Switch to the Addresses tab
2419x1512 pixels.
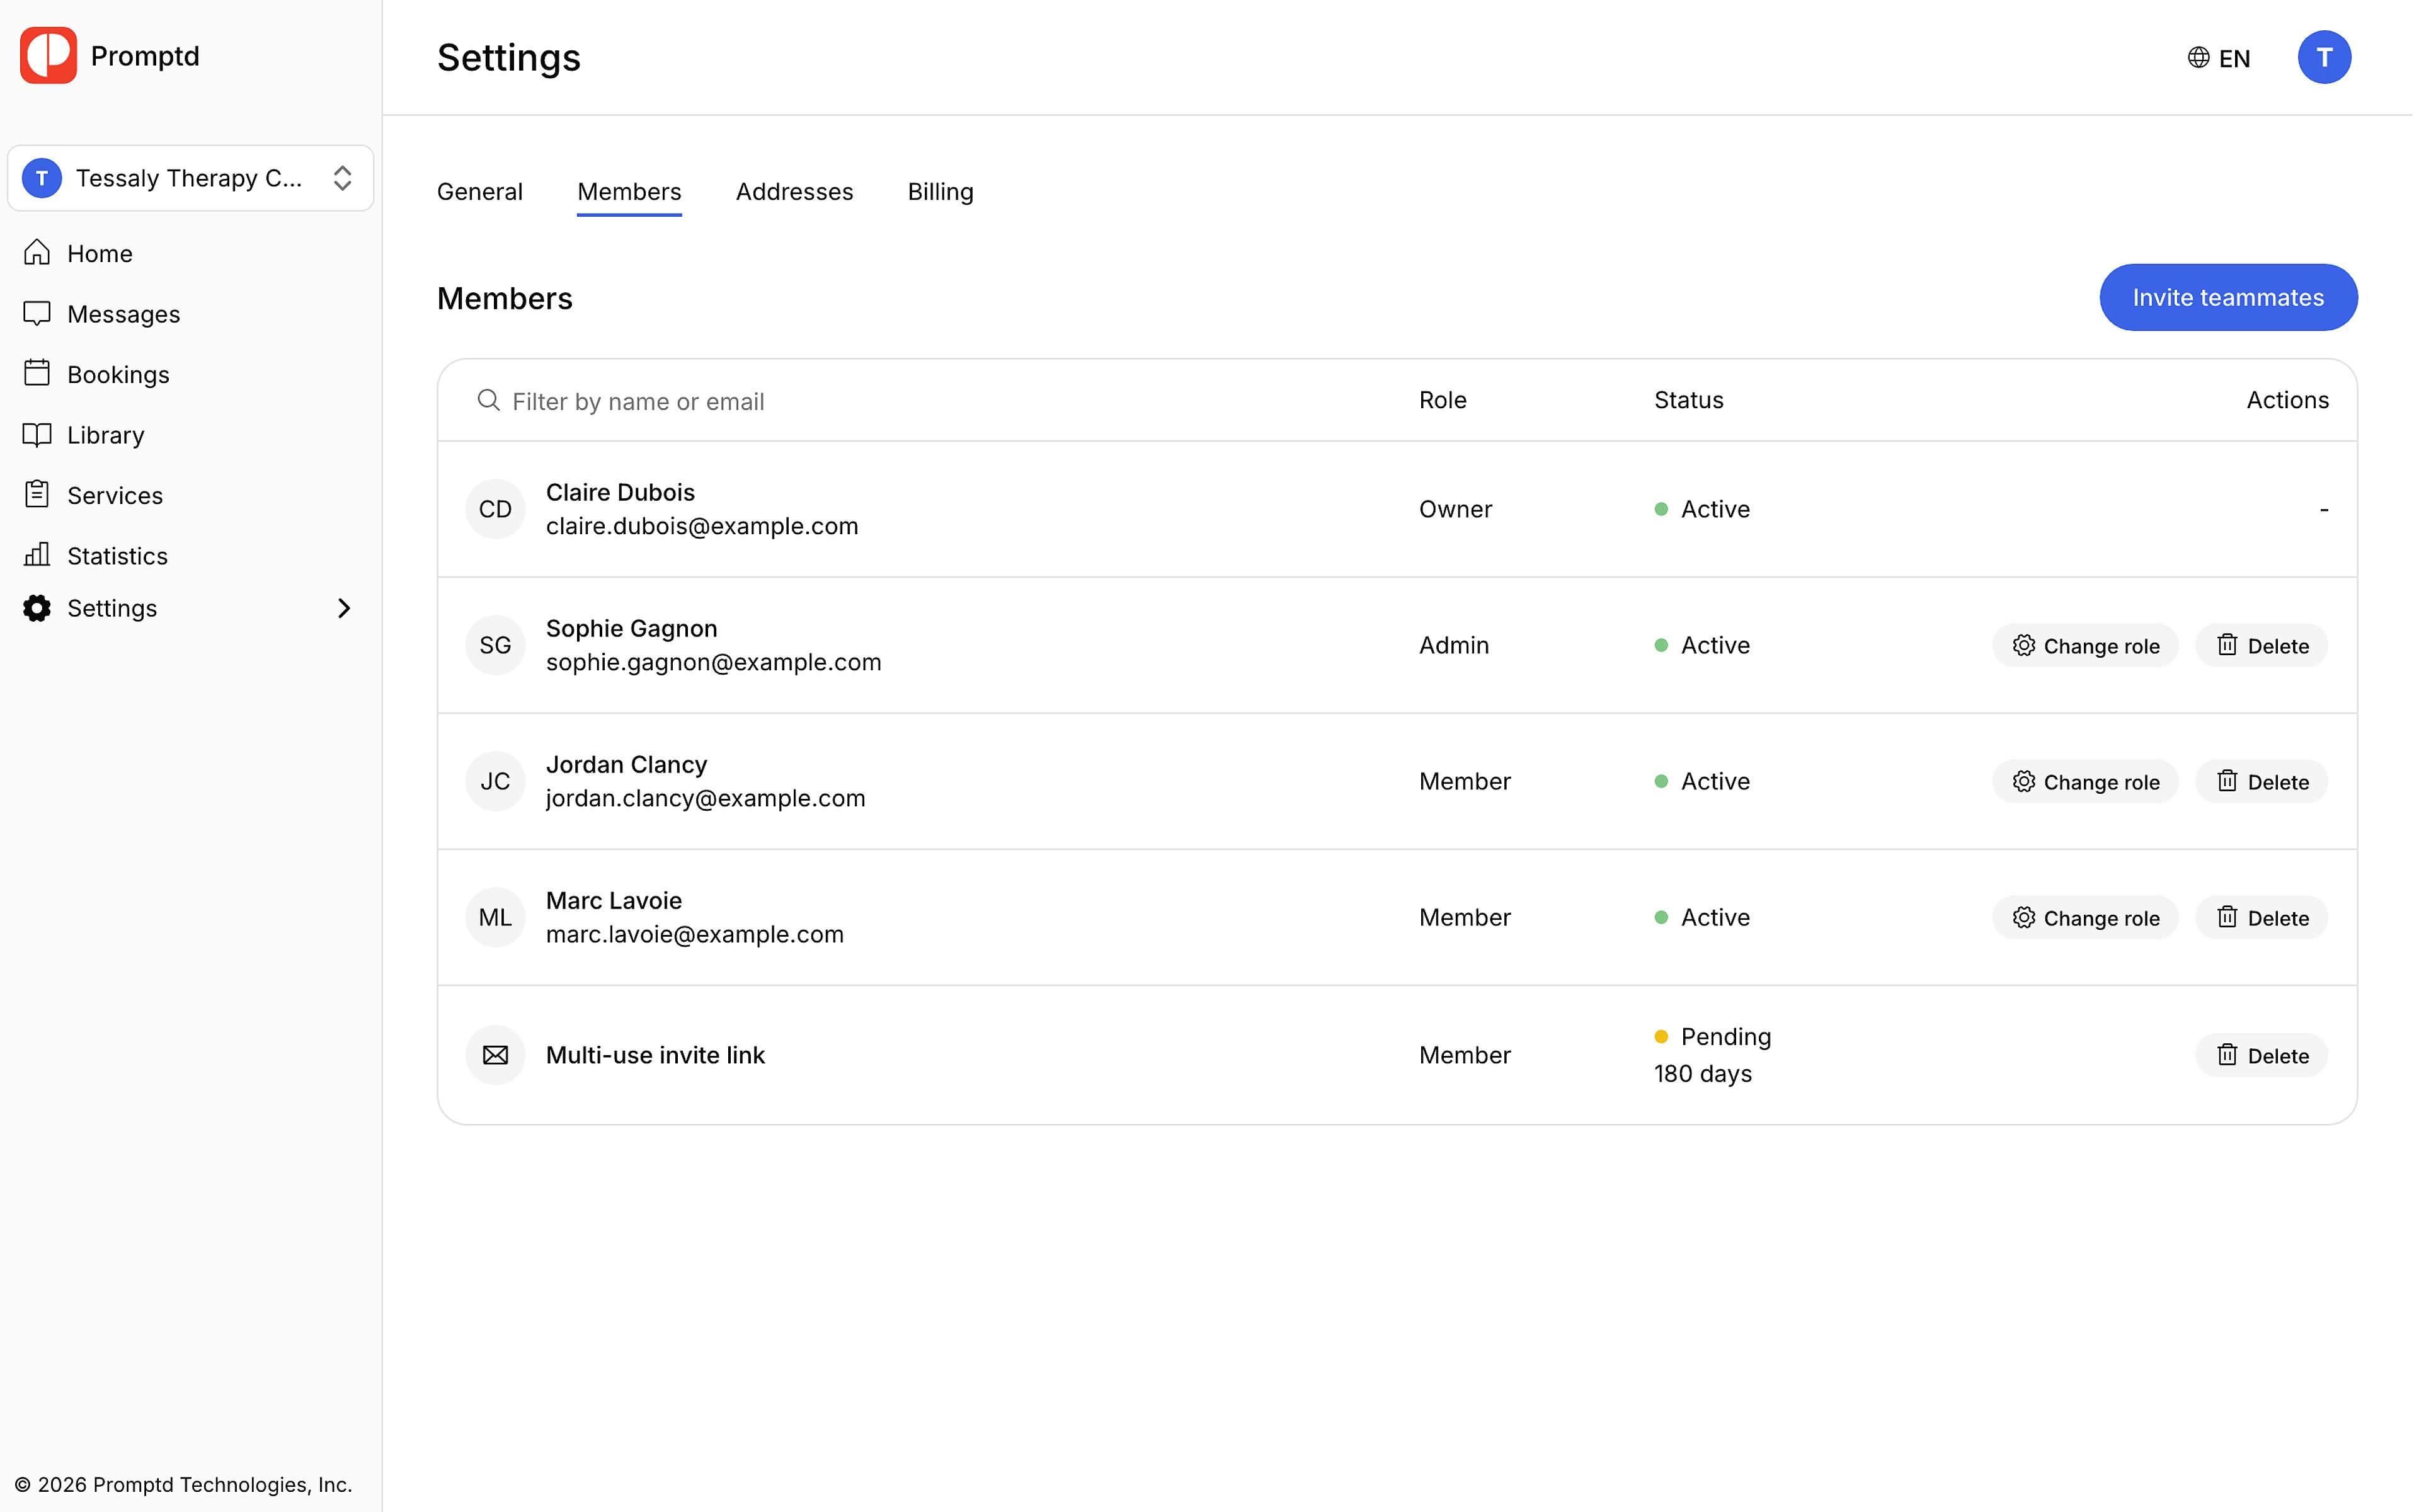pos(794,192)
